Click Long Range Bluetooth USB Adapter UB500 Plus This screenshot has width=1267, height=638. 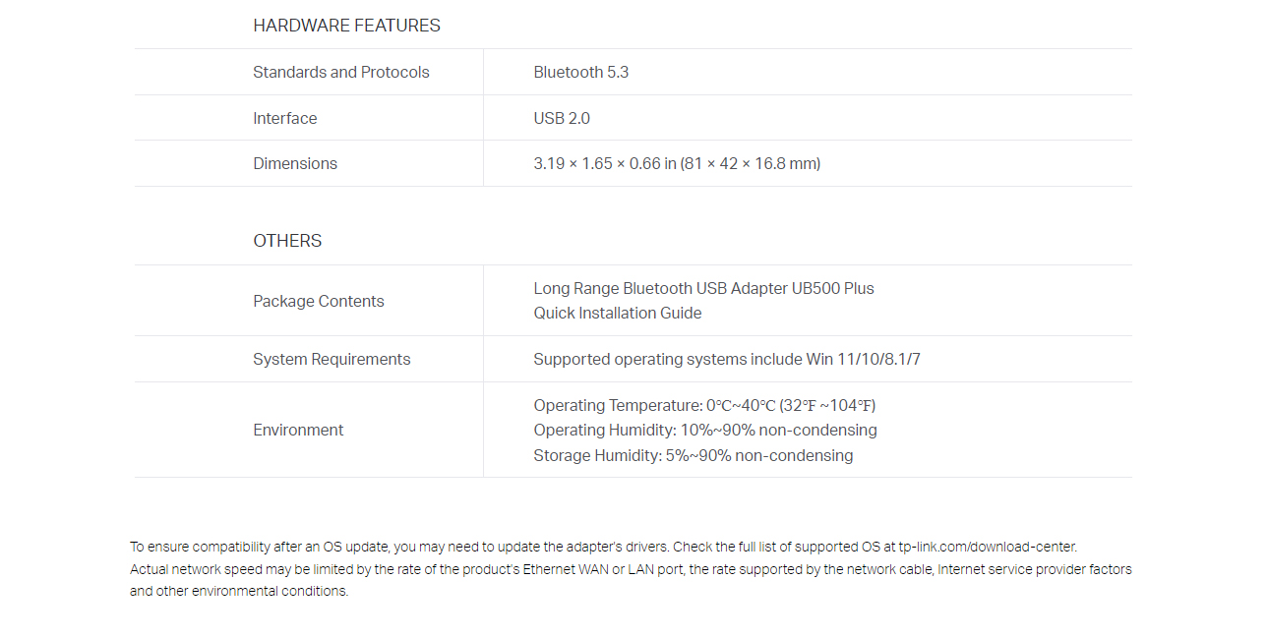[x=704, y=288]
